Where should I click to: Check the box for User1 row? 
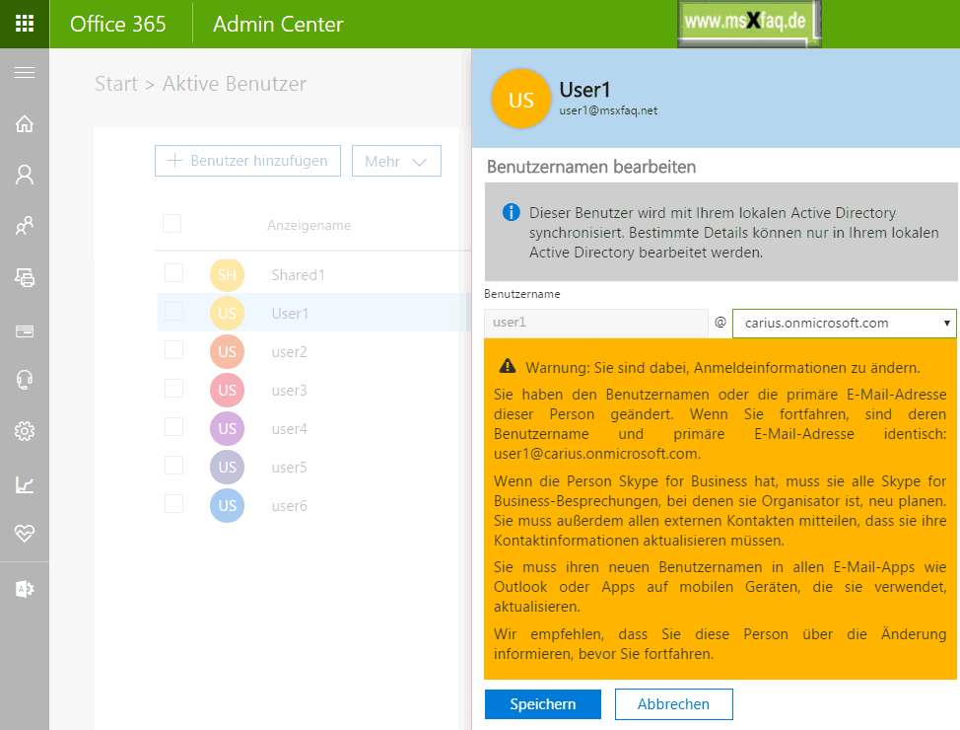173,312
